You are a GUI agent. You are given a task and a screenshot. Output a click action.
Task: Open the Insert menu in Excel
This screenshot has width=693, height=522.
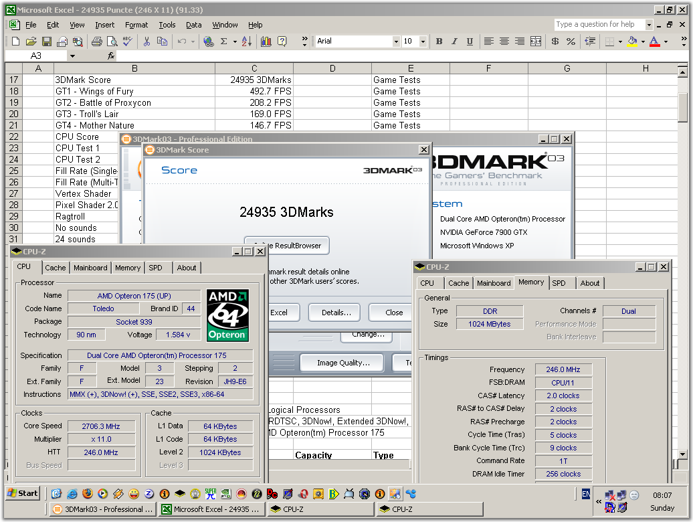(105, 25)
